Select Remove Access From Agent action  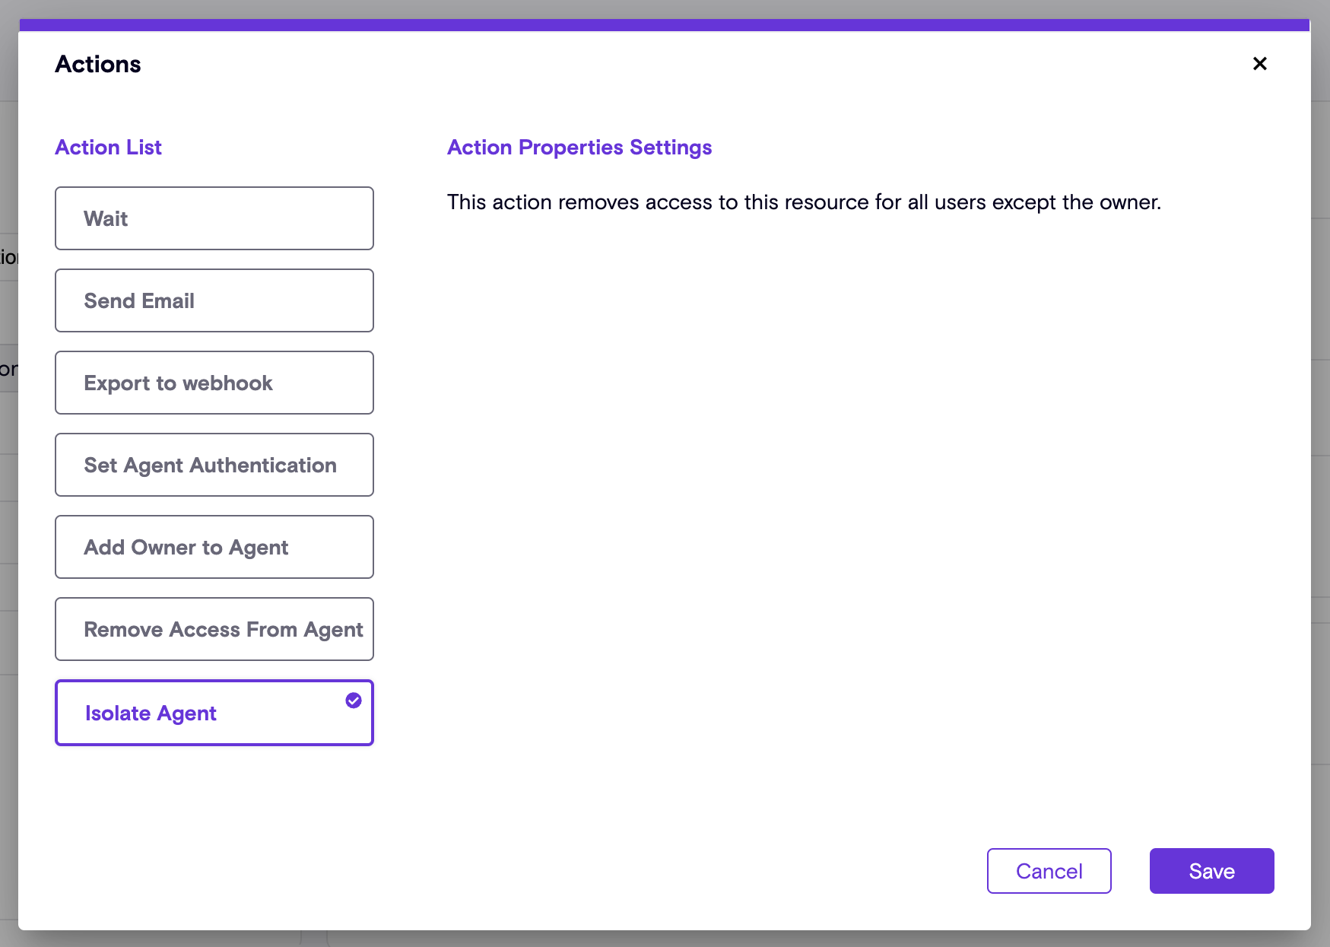214,629
